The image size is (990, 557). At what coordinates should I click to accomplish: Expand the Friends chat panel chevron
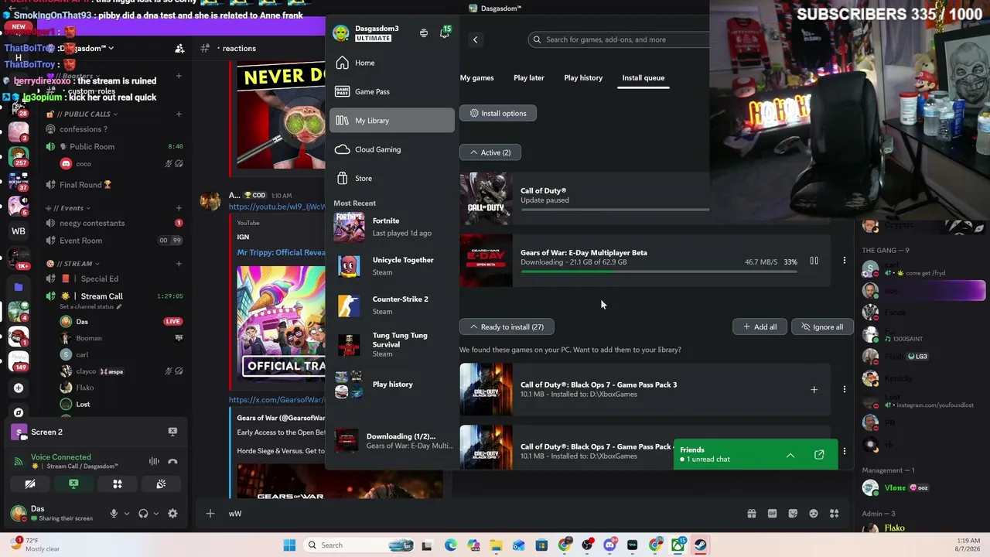click(790, 455)
